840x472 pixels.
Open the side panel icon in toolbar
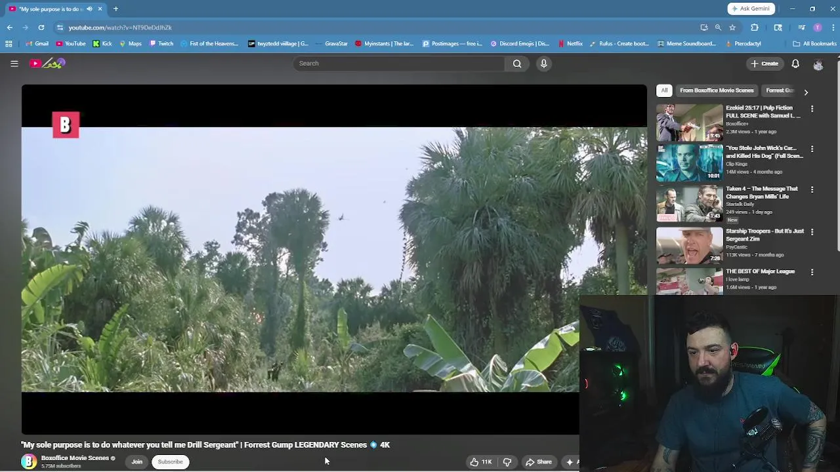point(778,28)
